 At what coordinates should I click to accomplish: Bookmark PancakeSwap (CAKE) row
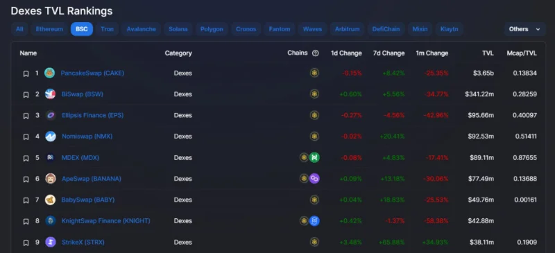(26, 73)
